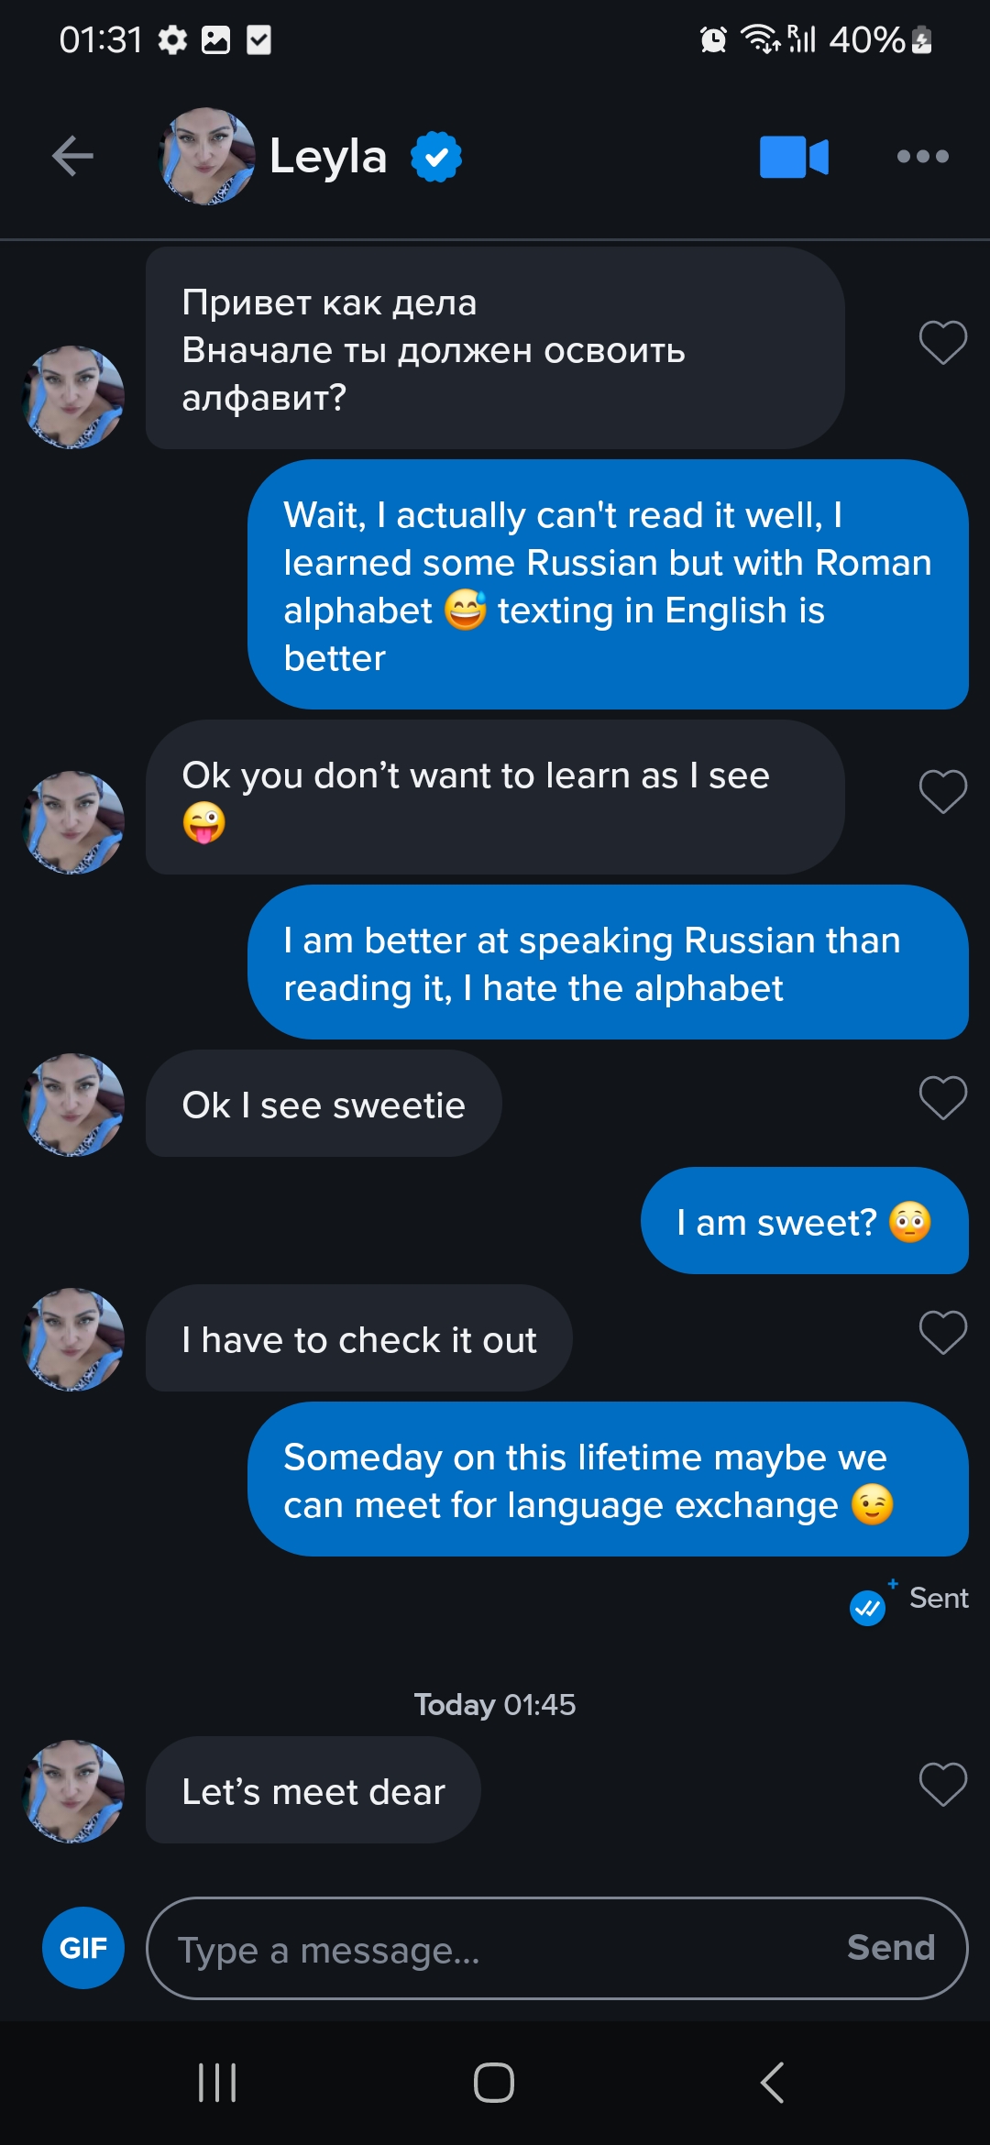Like the Russian greeting message
This screenshot has width=990, height=2145.
(x=942, y=343)
